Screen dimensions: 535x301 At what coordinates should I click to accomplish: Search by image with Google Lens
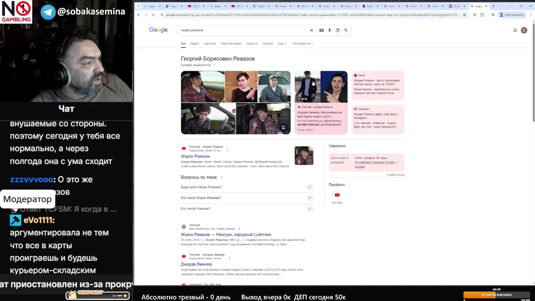click(x=338, y=30)
